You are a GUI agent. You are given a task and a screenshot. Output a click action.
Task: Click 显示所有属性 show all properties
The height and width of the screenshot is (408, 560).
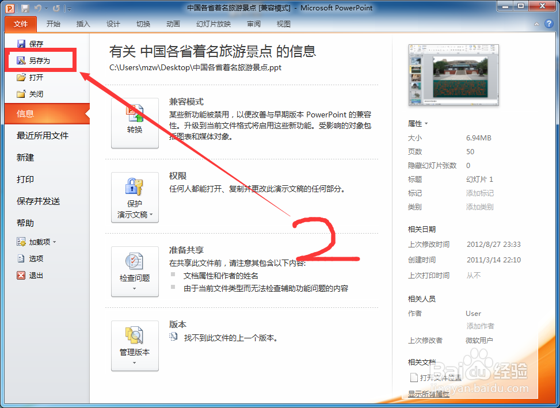click(x=429, y=394)
